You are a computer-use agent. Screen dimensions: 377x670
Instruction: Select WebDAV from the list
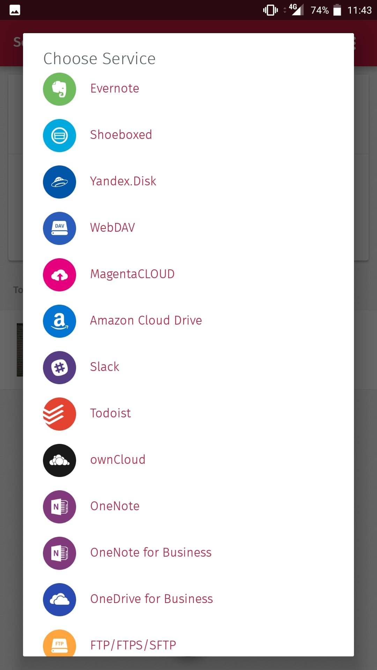112,228
